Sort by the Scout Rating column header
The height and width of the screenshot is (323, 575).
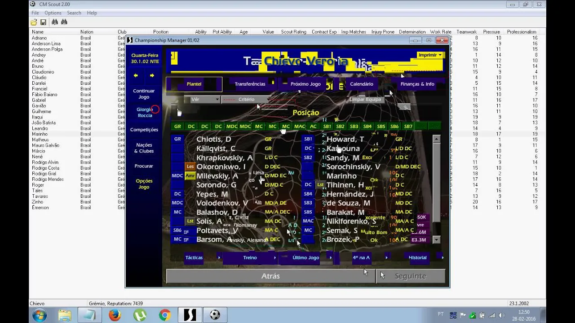coord(293,32)
